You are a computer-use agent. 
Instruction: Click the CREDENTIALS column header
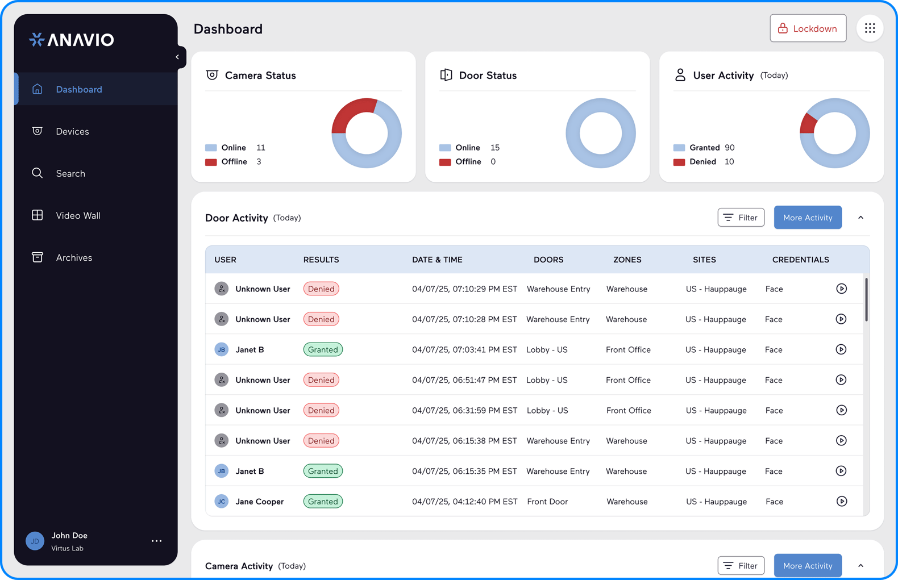coord(800,260)
